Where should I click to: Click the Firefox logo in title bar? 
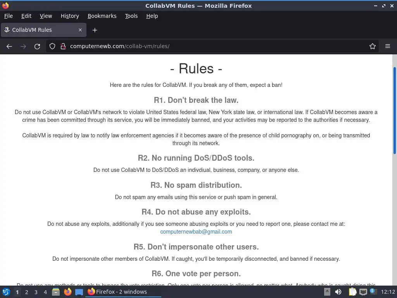tap(5, 5)
